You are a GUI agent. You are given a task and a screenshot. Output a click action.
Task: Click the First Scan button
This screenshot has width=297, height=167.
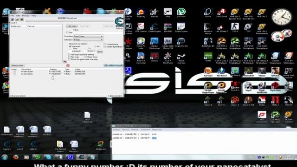tap(72, 26)
